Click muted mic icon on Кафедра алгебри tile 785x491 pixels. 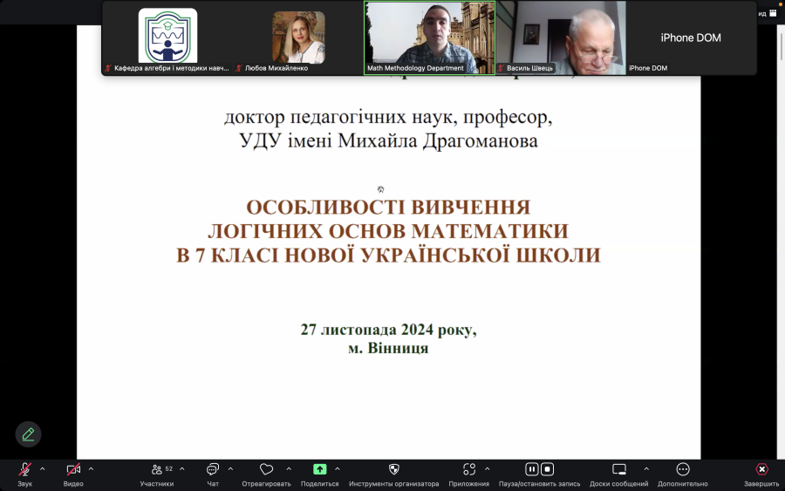click(x=108, y=68)
